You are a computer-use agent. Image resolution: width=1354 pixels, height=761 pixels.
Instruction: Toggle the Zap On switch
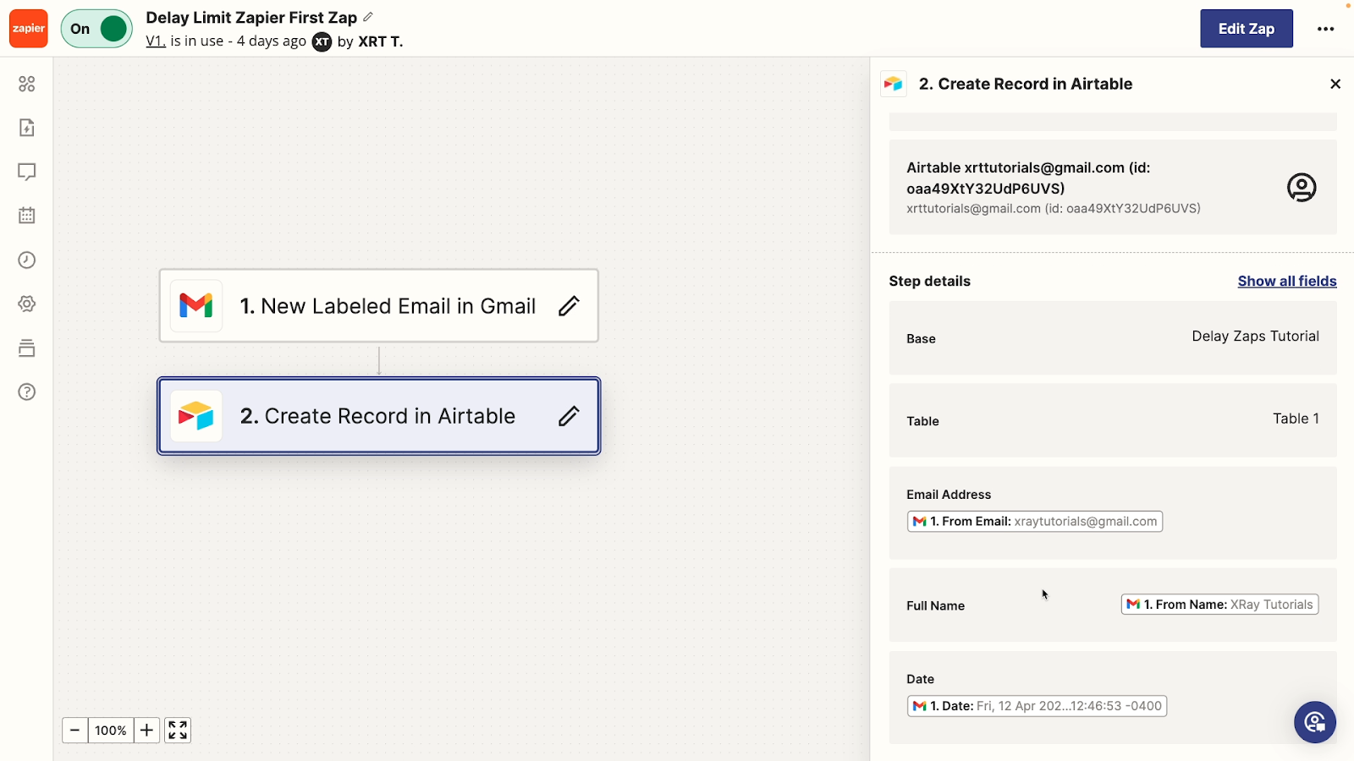pos(96,29)
